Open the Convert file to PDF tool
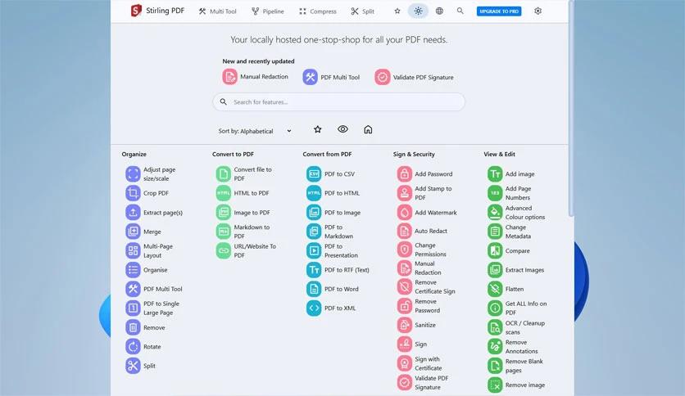Viewport: 685px width, 396px height. (244, 173)
